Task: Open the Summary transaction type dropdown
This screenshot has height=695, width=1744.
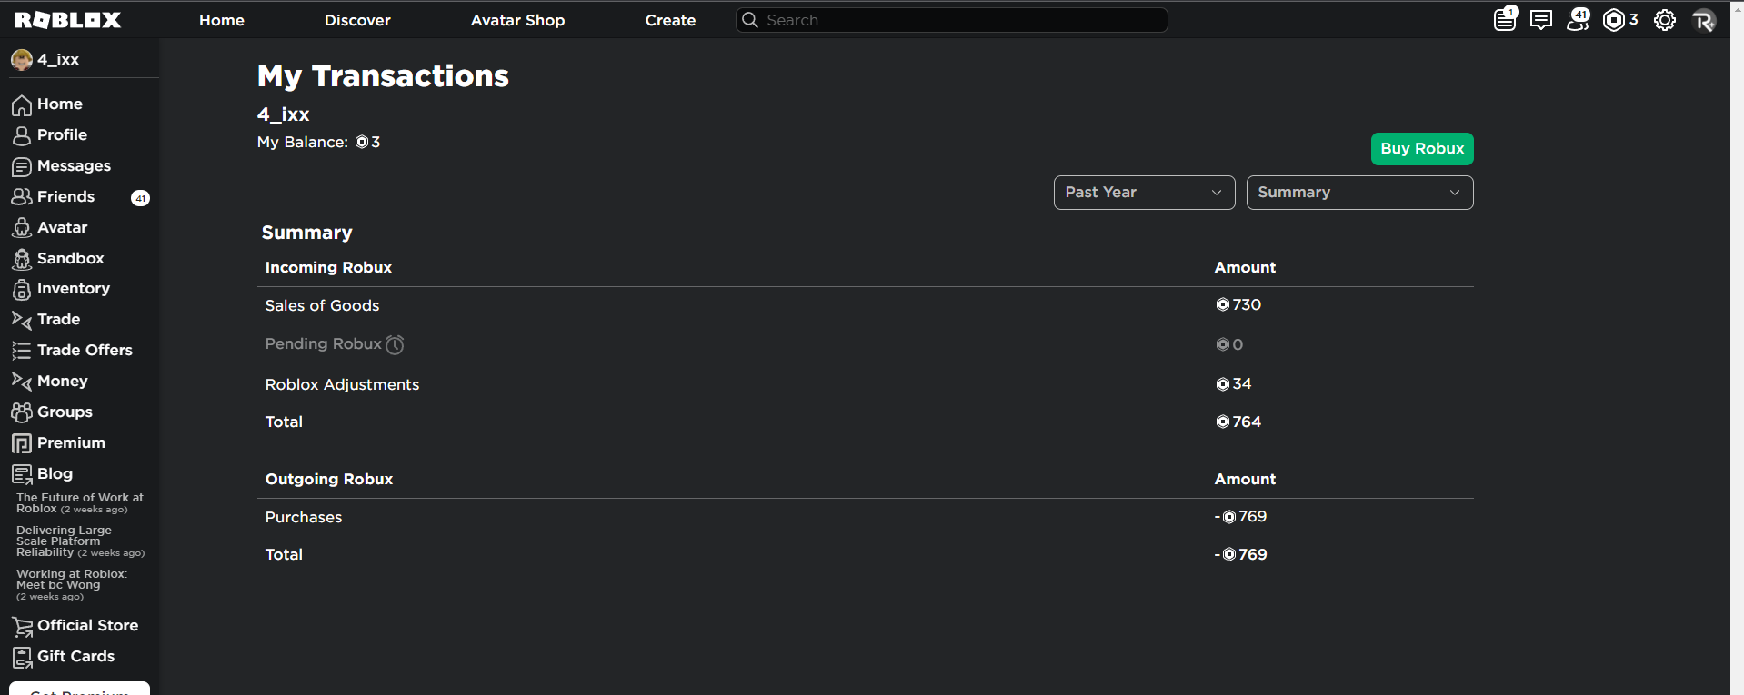Action: 1359,193
